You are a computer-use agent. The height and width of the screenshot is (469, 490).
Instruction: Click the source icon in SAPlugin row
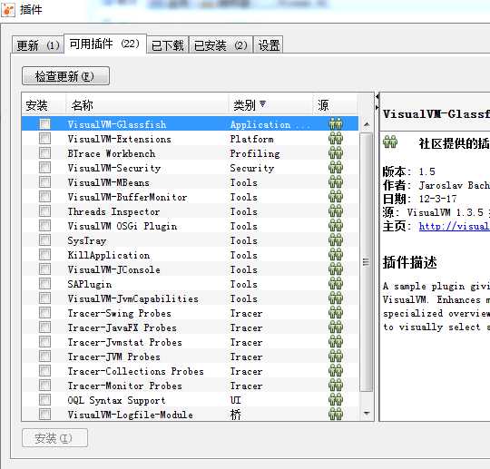coord(336,283)
